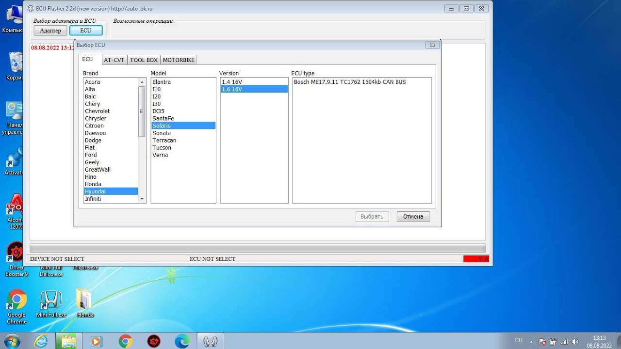621x349 pixels.
Task: Click the Brand list scrollbar thumb
Action: coord(142,111)
